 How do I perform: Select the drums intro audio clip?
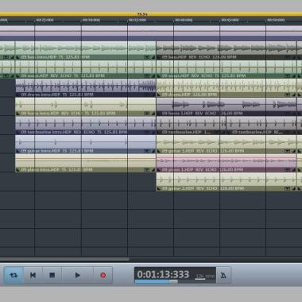86,88
